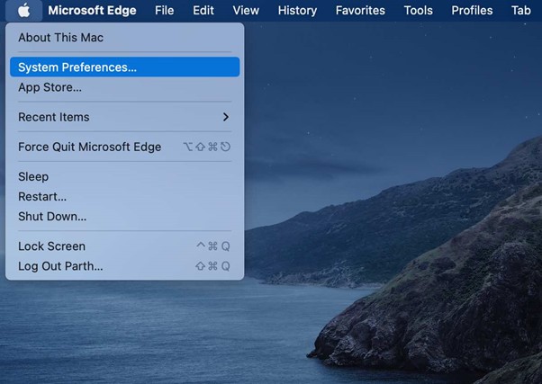Open the Profiles menu
This screenshot has height=384, width=542.
tap(472, 11)
